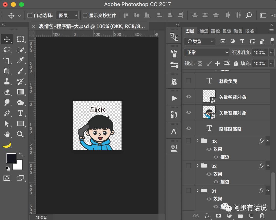Delete layer using the trash icon
The height and width of the screenshot is (220, 276).
262,216
